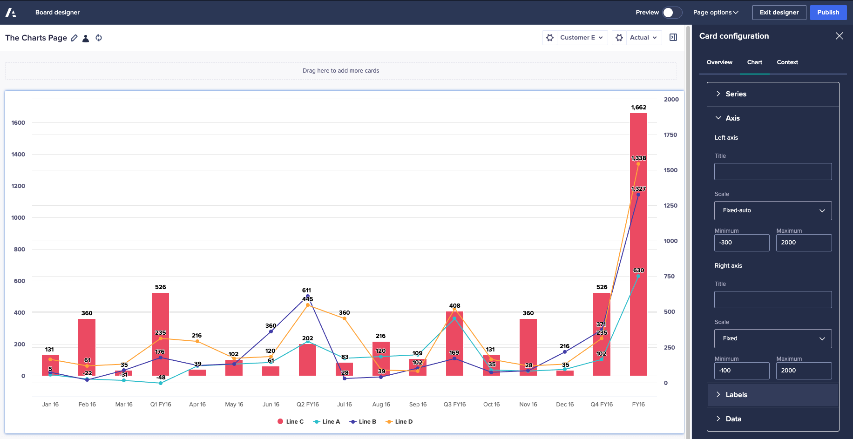Click the left axis Minimum input field
853x439 pixels.
(742, 243)
